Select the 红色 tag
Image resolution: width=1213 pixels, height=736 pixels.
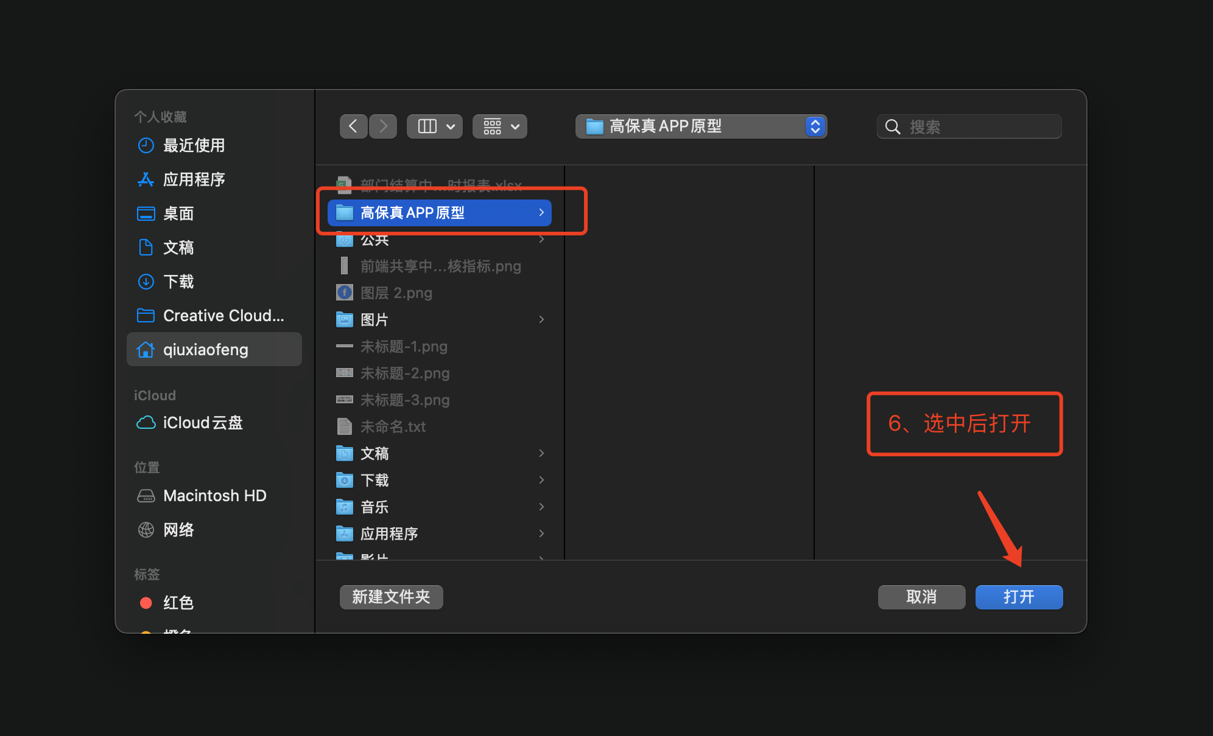178,603
